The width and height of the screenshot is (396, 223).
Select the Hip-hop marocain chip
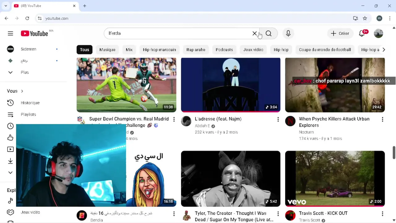tap(159, 50)
